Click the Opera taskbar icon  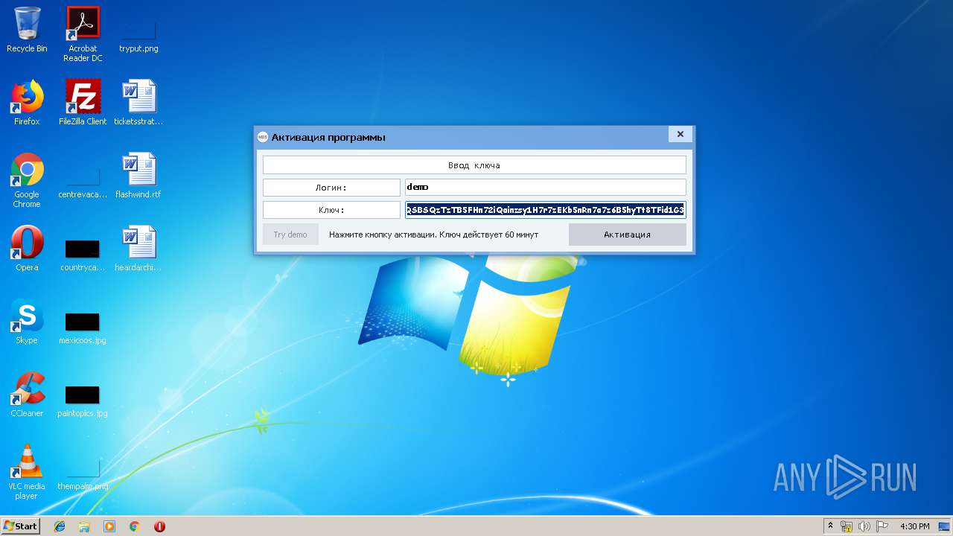click(x=159, y=526)
